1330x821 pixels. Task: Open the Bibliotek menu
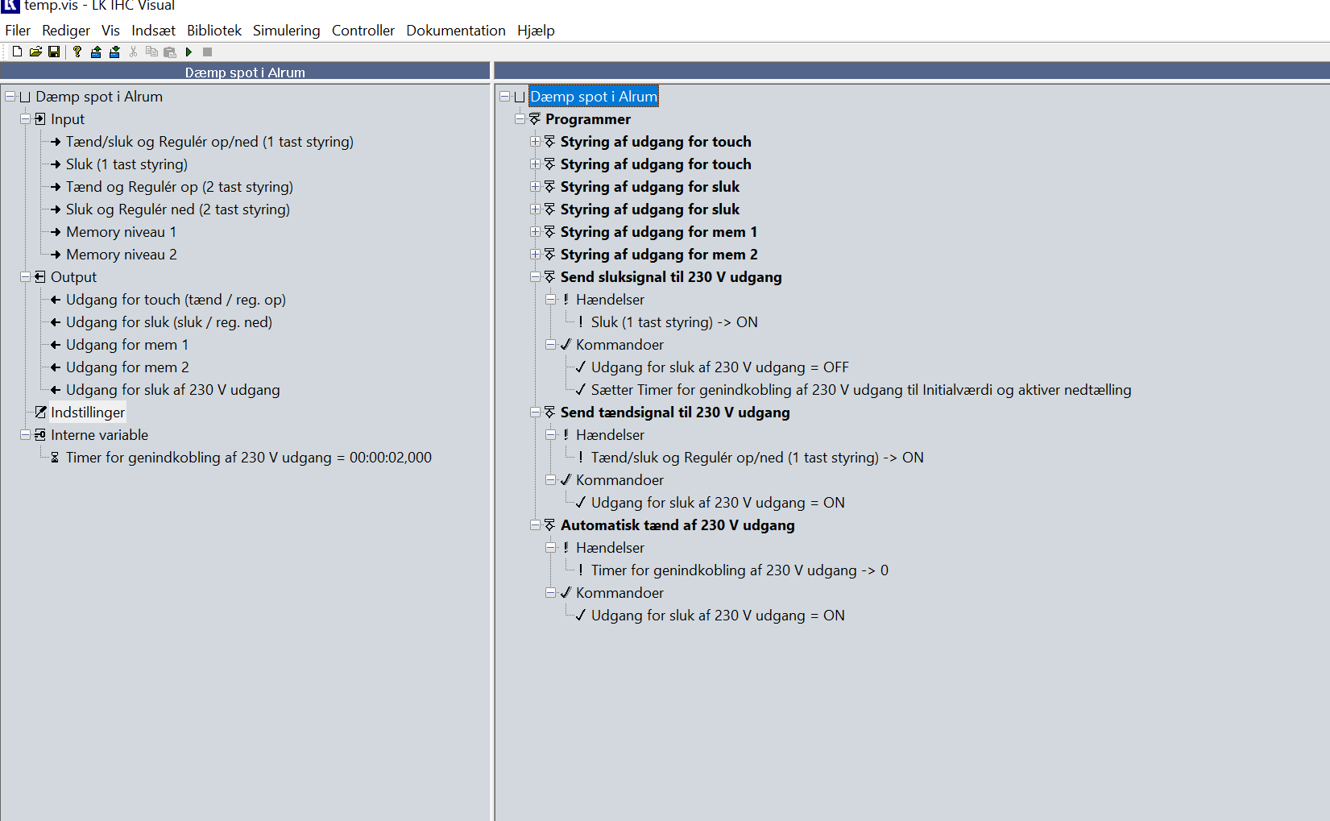pyautogui.click(x=213, y=31)
